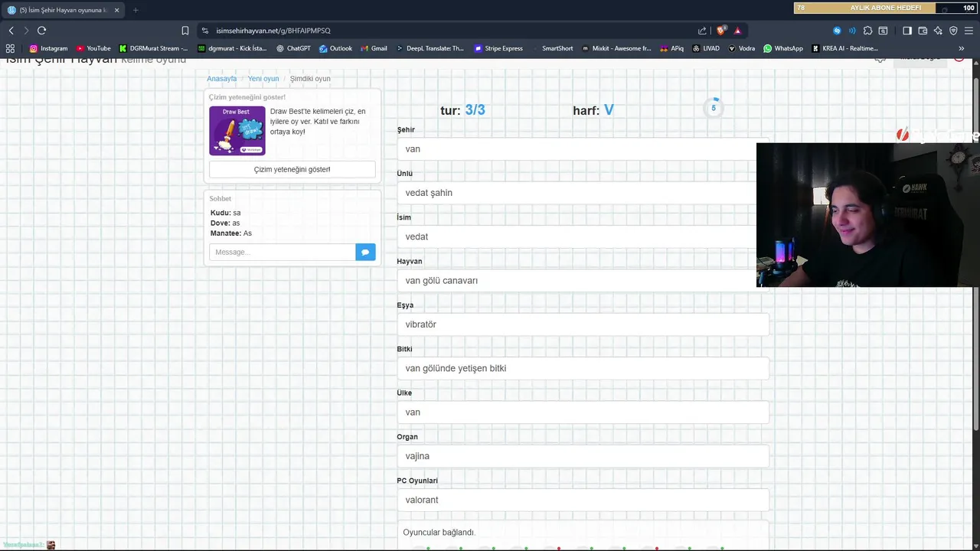
Task: Open the DeepL Translate bookmark
Action: 430,48
